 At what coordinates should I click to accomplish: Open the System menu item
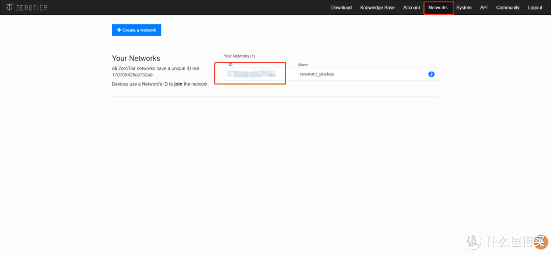(464, 8)
